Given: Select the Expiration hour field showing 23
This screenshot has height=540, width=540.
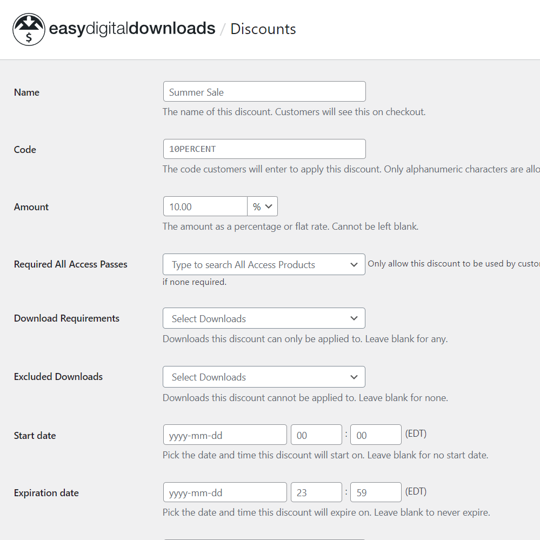Looking at the screenshot, I should tap(316, 492).
